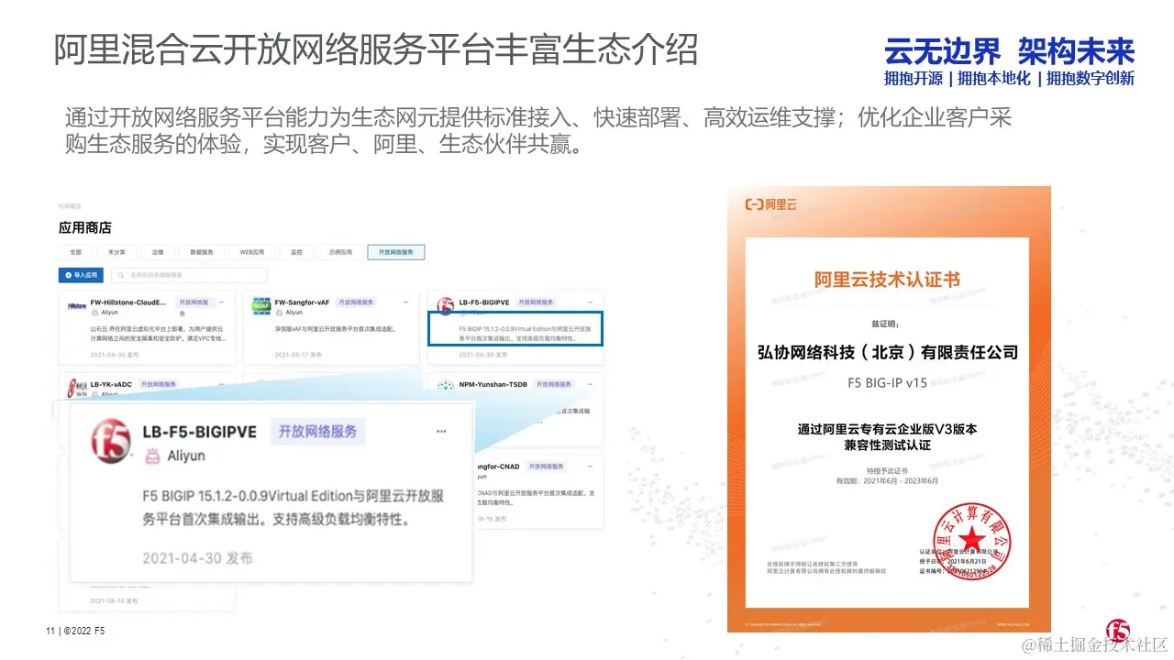Screen dimensions: 1174x660
Task: Switch to the 未分类 tab
Action: click(116, 252)
